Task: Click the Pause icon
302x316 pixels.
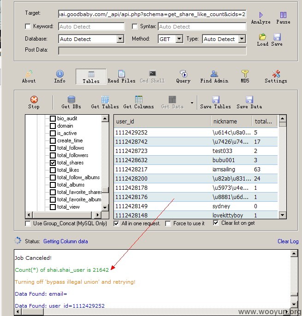Action: [283, 15]
